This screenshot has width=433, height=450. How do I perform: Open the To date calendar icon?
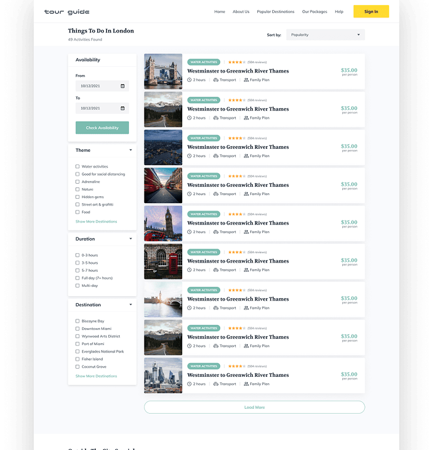(x=123, y=108)
